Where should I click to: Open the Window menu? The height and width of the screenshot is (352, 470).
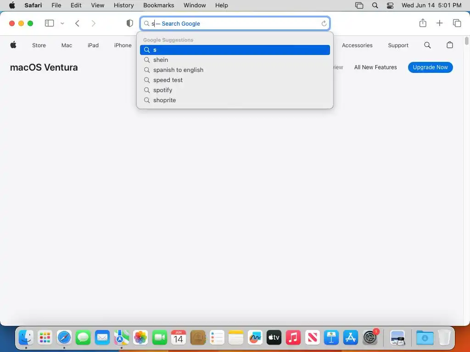tap(195, 5)
